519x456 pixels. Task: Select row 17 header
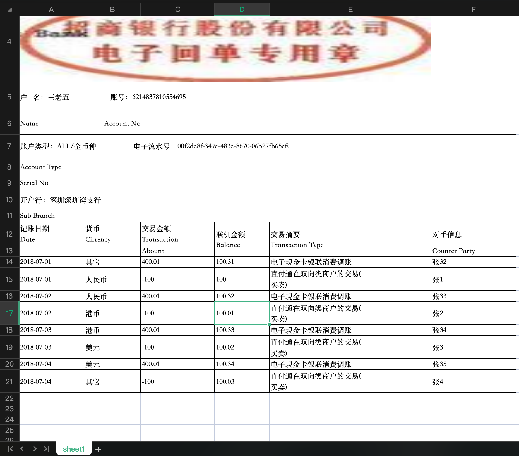[x=9, y=313]
